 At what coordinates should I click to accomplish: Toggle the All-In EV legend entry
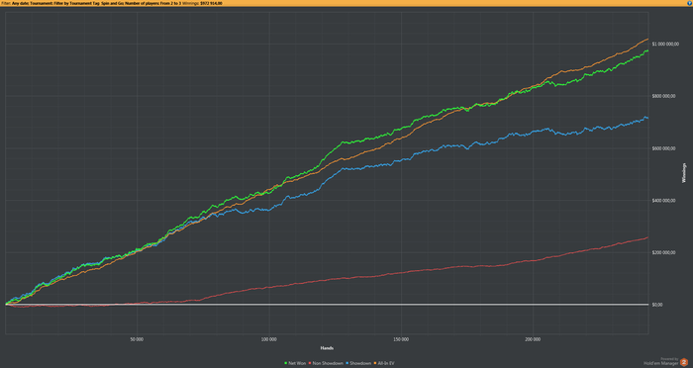pyautogui.click(x=384, y=363)
